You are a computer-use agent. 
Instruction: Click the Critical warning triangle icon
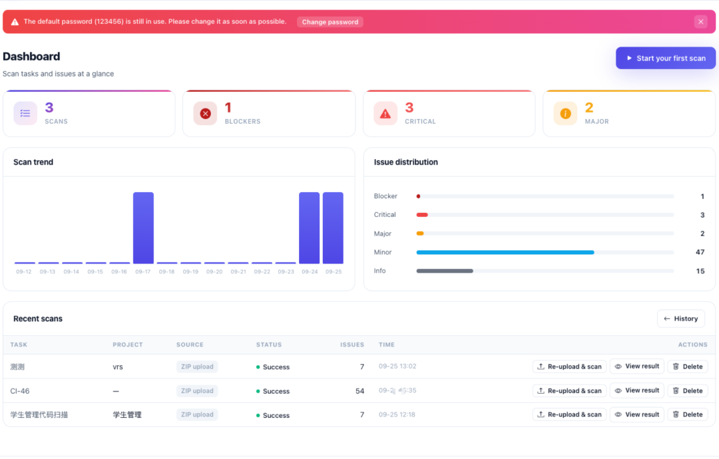point(385,113)
